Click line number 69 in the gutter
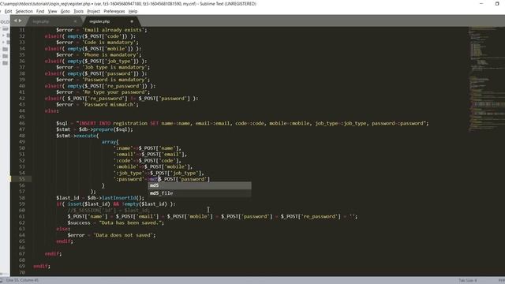This screenshot has width=505, height=284. pyautogui.click(x=22, y=267)
